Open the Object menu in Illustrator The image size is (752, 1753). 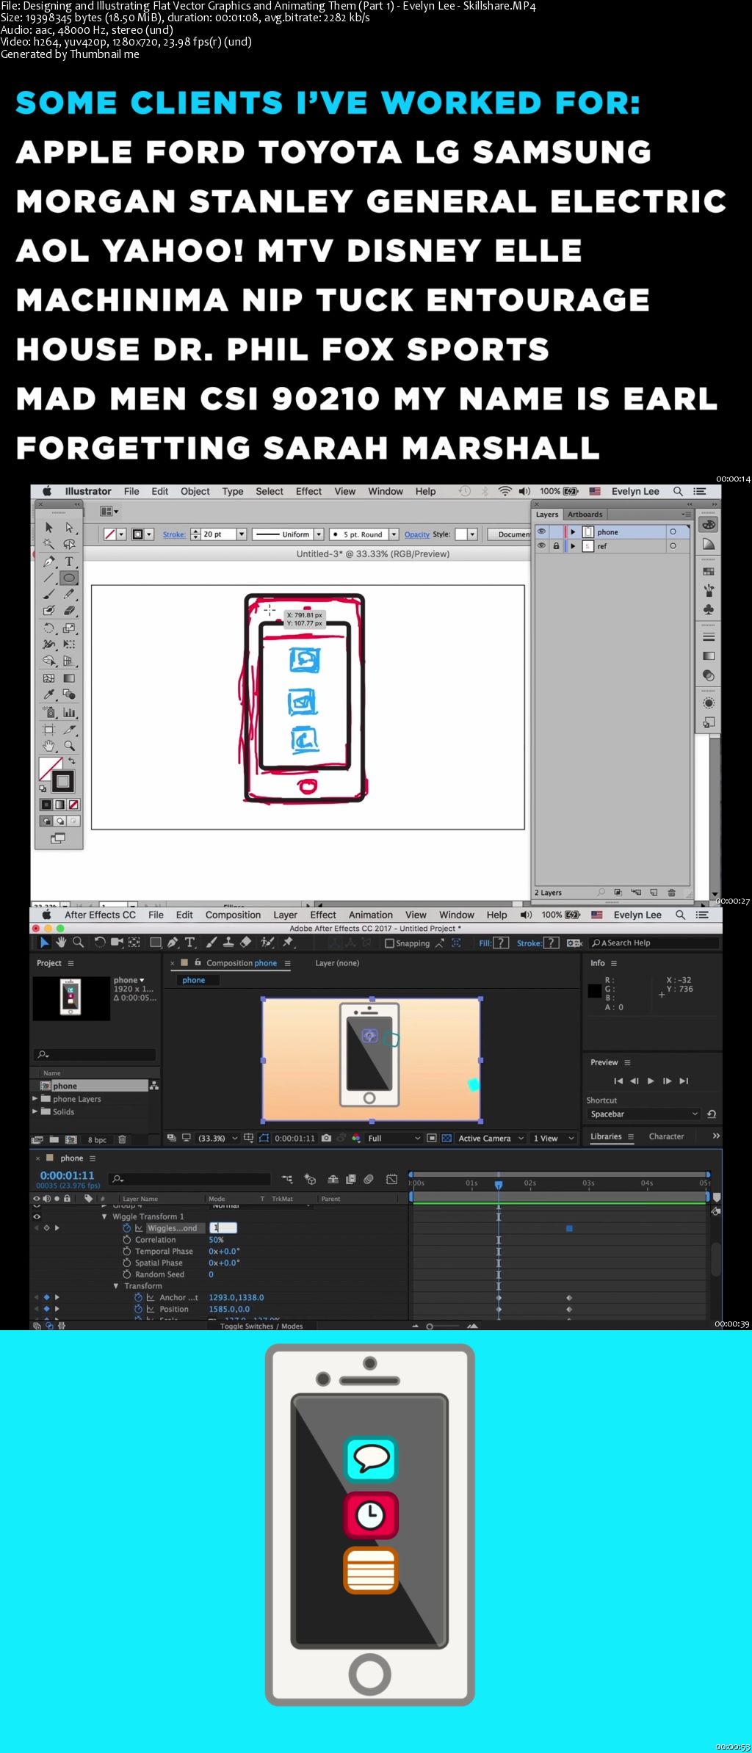click(x=195, y=491)
